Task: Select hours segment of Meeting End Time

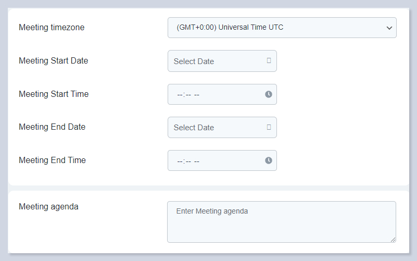Action: (x=180, y=161)
